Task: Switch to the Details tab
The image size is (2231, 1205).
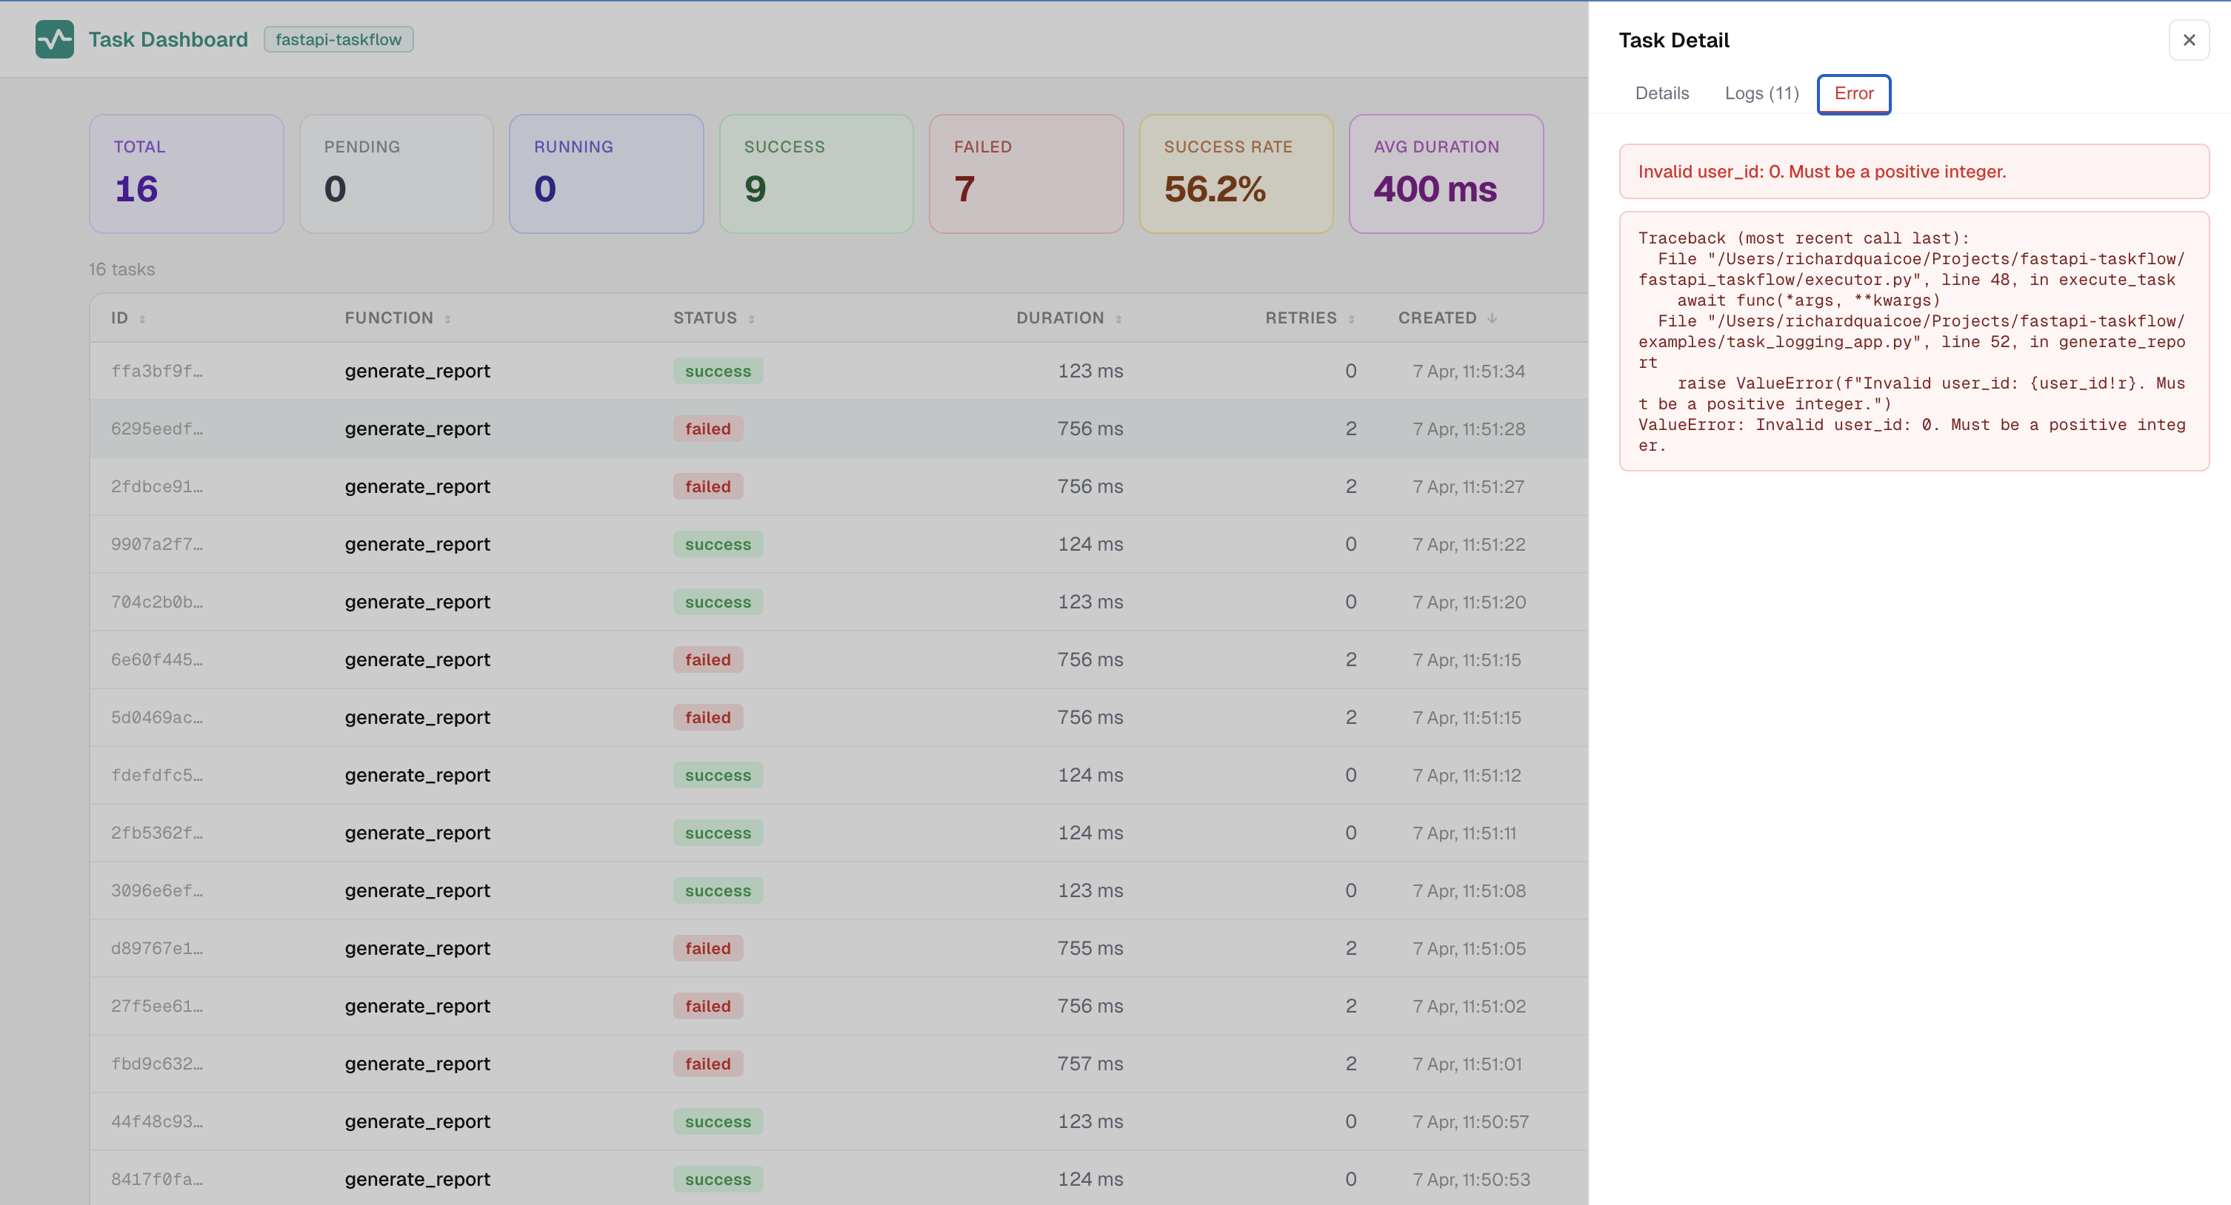Action: [x=1661, y=93]
